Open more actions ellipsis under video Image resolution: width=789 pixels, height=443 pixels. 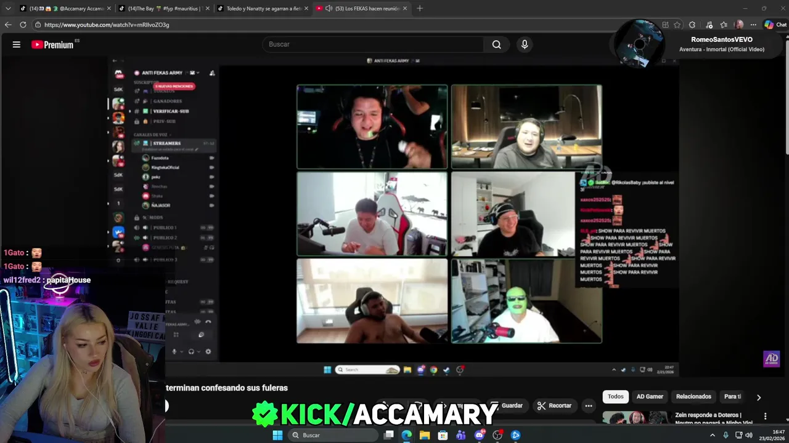coord(589,405)
